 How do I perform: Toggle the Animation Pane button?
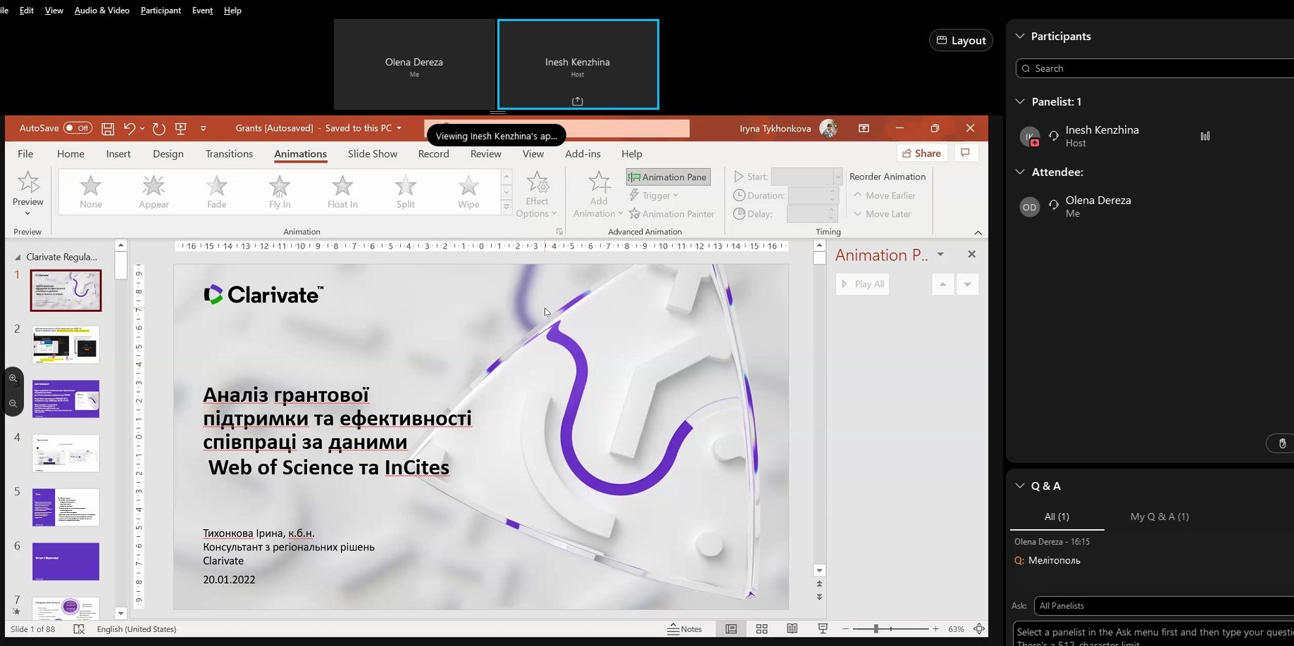pos(668,177)
